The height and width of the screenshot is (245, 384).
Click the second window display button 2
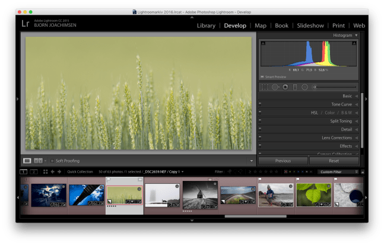click(x=34, y=172)
